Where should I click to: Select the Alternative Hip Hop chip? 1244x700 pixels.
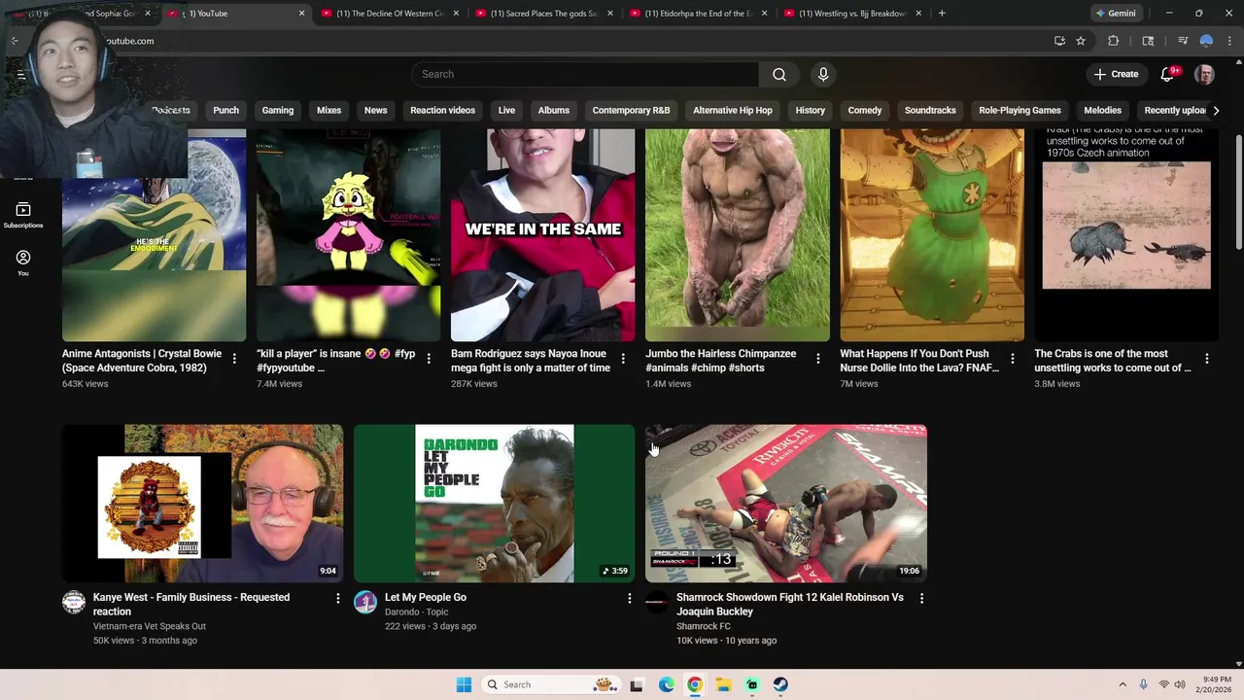coord(733,110)
